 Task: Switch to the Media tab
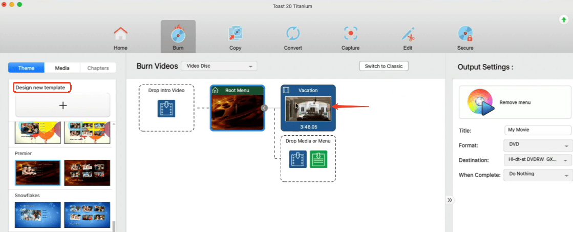pyautogui.click(x=62, y=68)
